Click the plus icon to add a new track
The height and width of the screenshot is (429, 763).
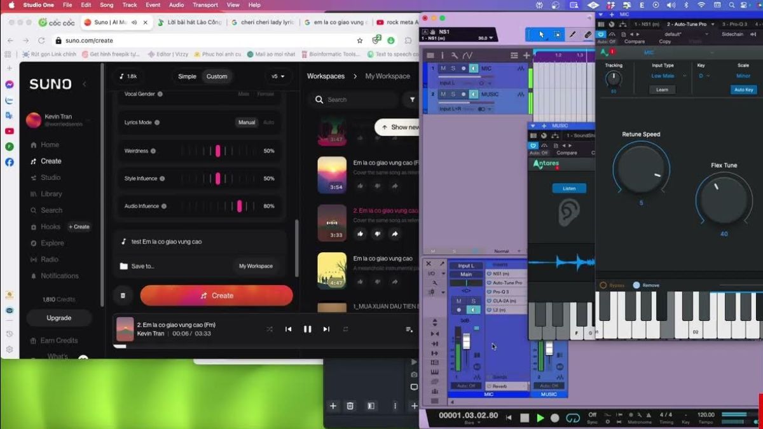point(526,55)
